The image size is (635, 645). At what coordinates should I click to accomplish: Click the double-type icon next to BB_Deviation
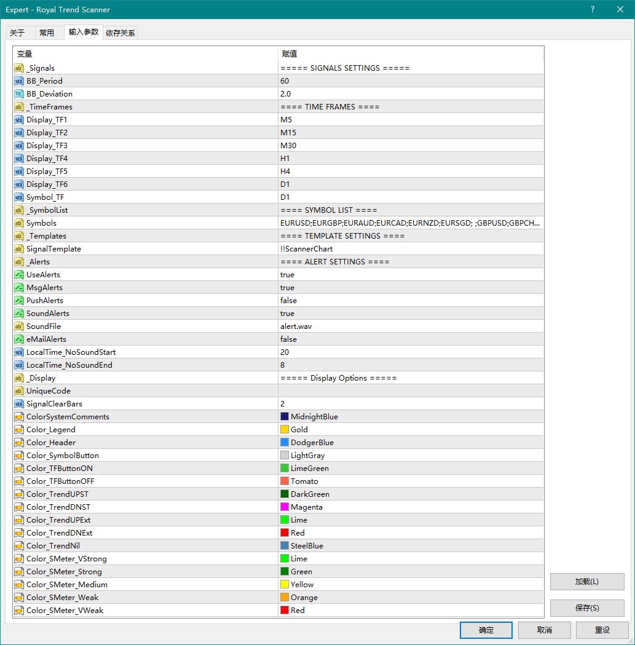(x=19, y=94)
